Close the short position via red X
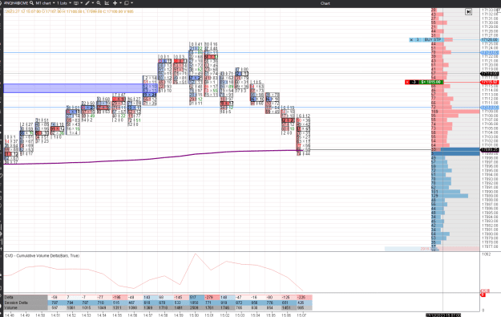The width and height of the screenshot is (501, 317). pyautogui.click(x=407, y=82)
